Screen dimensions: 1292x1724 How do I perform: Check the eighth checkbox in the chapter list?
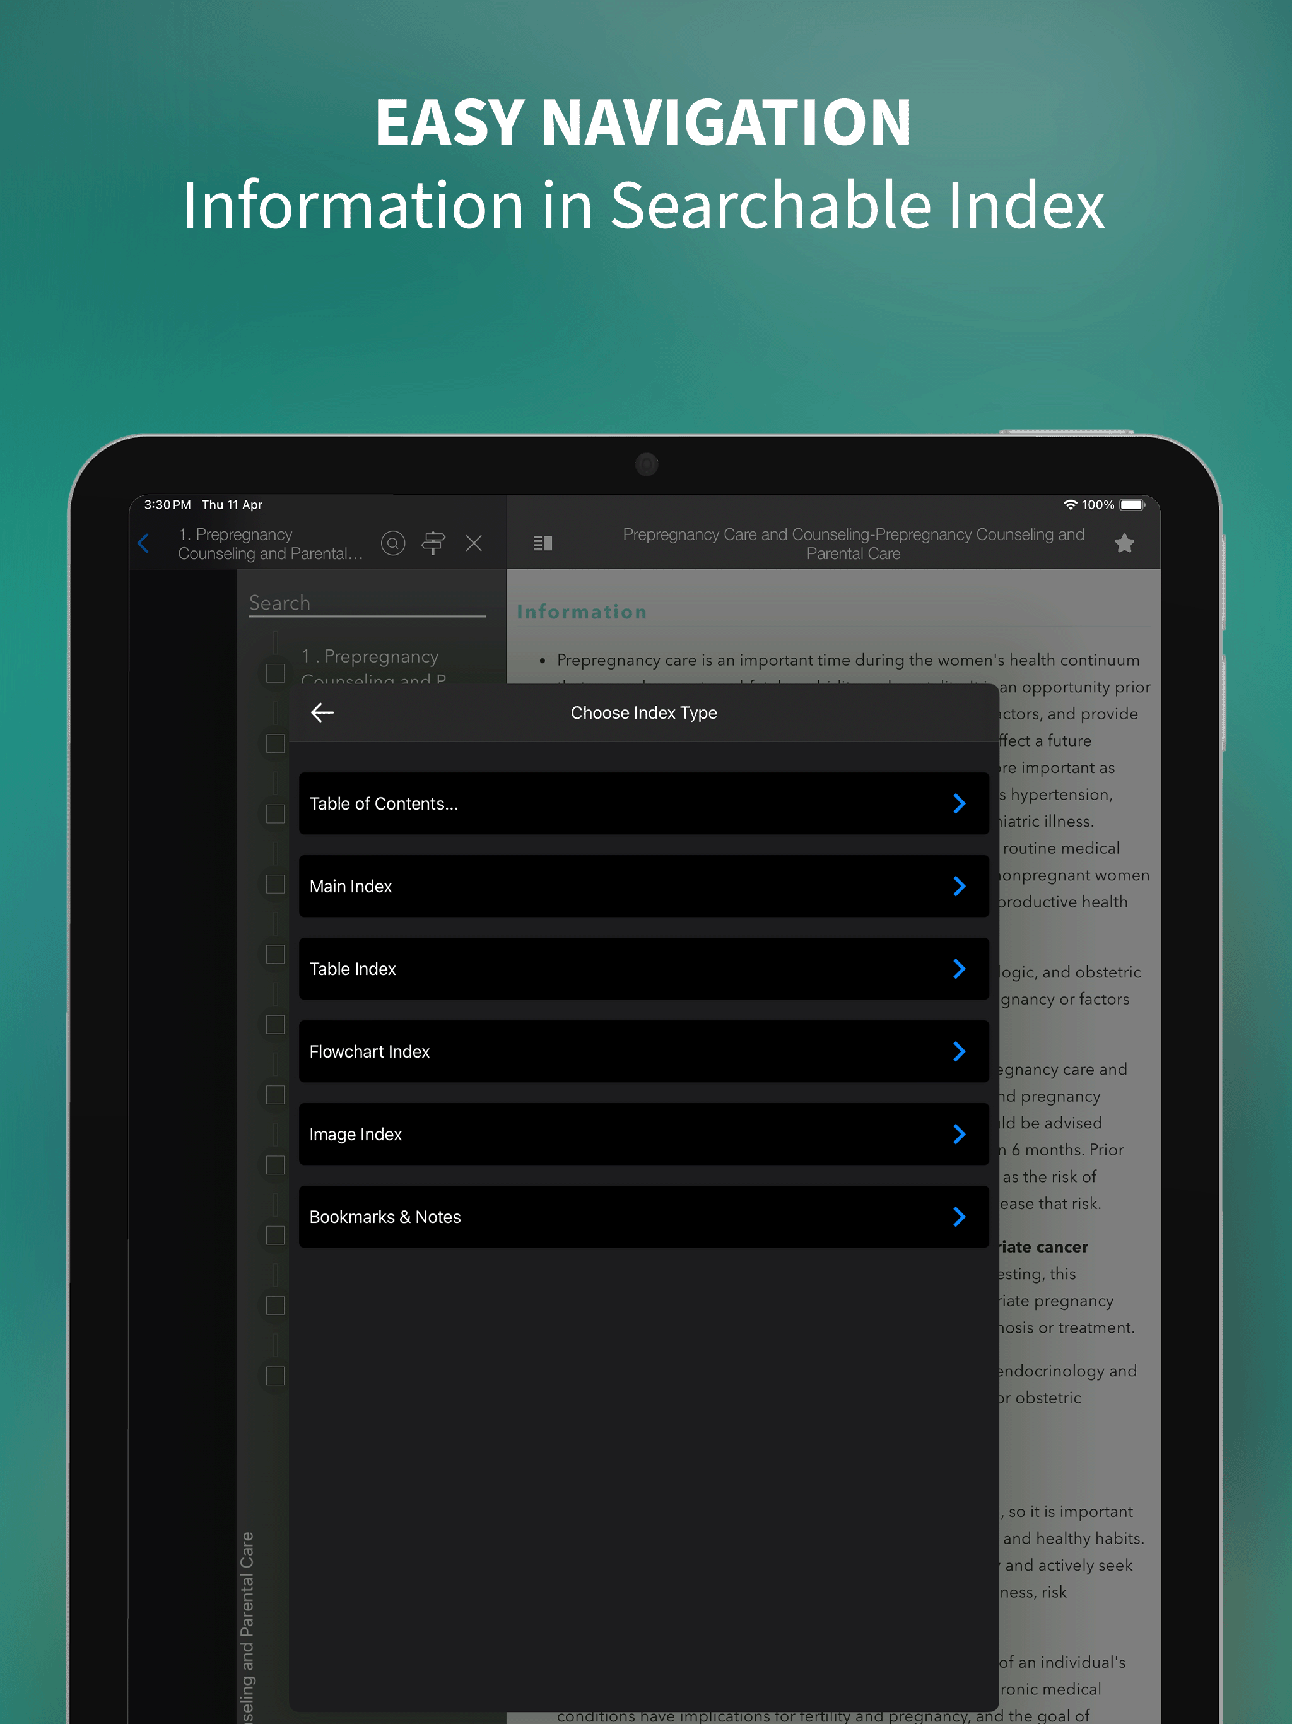pos(275,1164)
